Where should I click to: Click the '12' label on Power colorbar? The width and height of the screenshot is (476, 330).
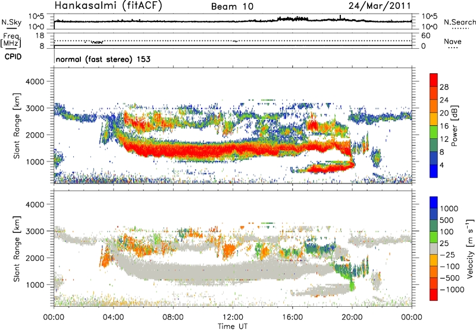tap(444, 139)
